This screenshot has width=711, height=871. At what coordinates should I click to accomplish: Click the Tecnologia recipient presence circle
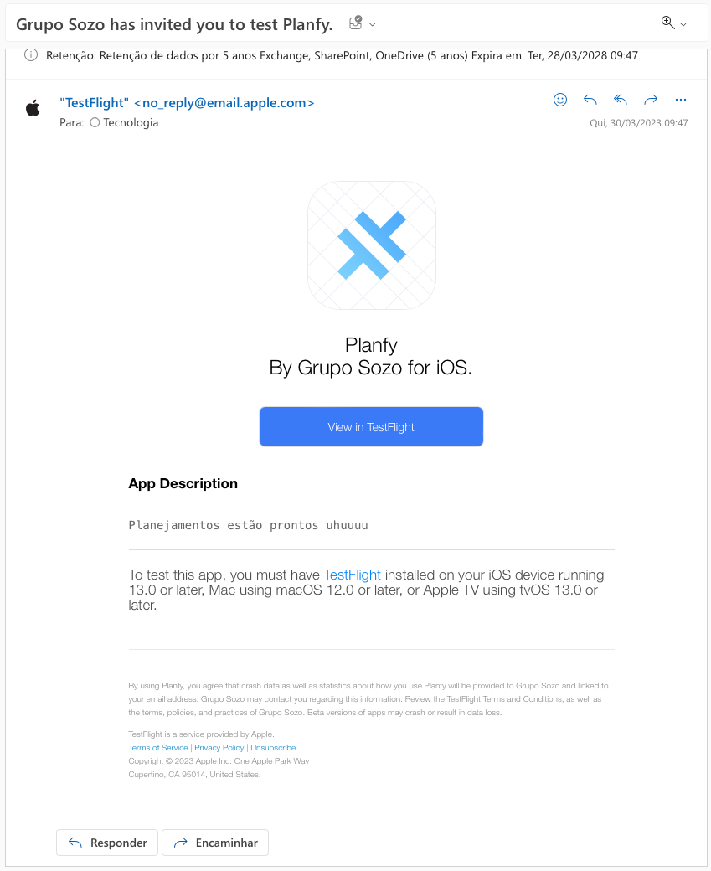(95, 122)
